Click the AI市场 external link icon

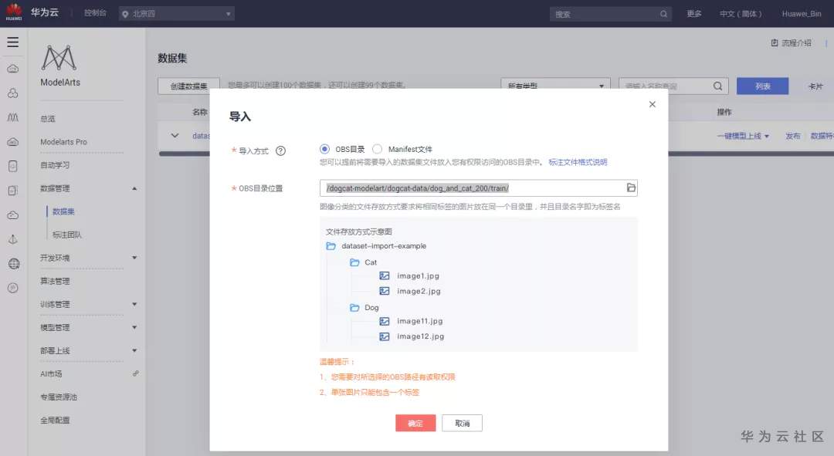click(136, 373)
